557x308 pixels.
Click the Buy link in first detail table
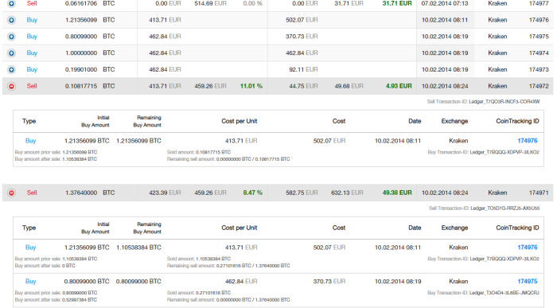[30, 141]
